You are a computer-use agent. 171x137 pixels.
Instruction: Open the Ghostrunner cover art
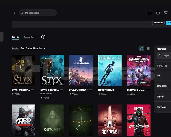[x=139, y=120]
